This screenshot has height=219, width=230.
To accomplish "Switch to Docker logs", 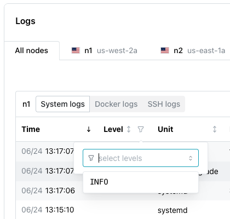I will [116, 104].
